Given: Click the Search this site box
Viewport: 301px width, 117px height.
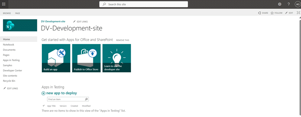Looking at the screenshot, I should [144, 4].
